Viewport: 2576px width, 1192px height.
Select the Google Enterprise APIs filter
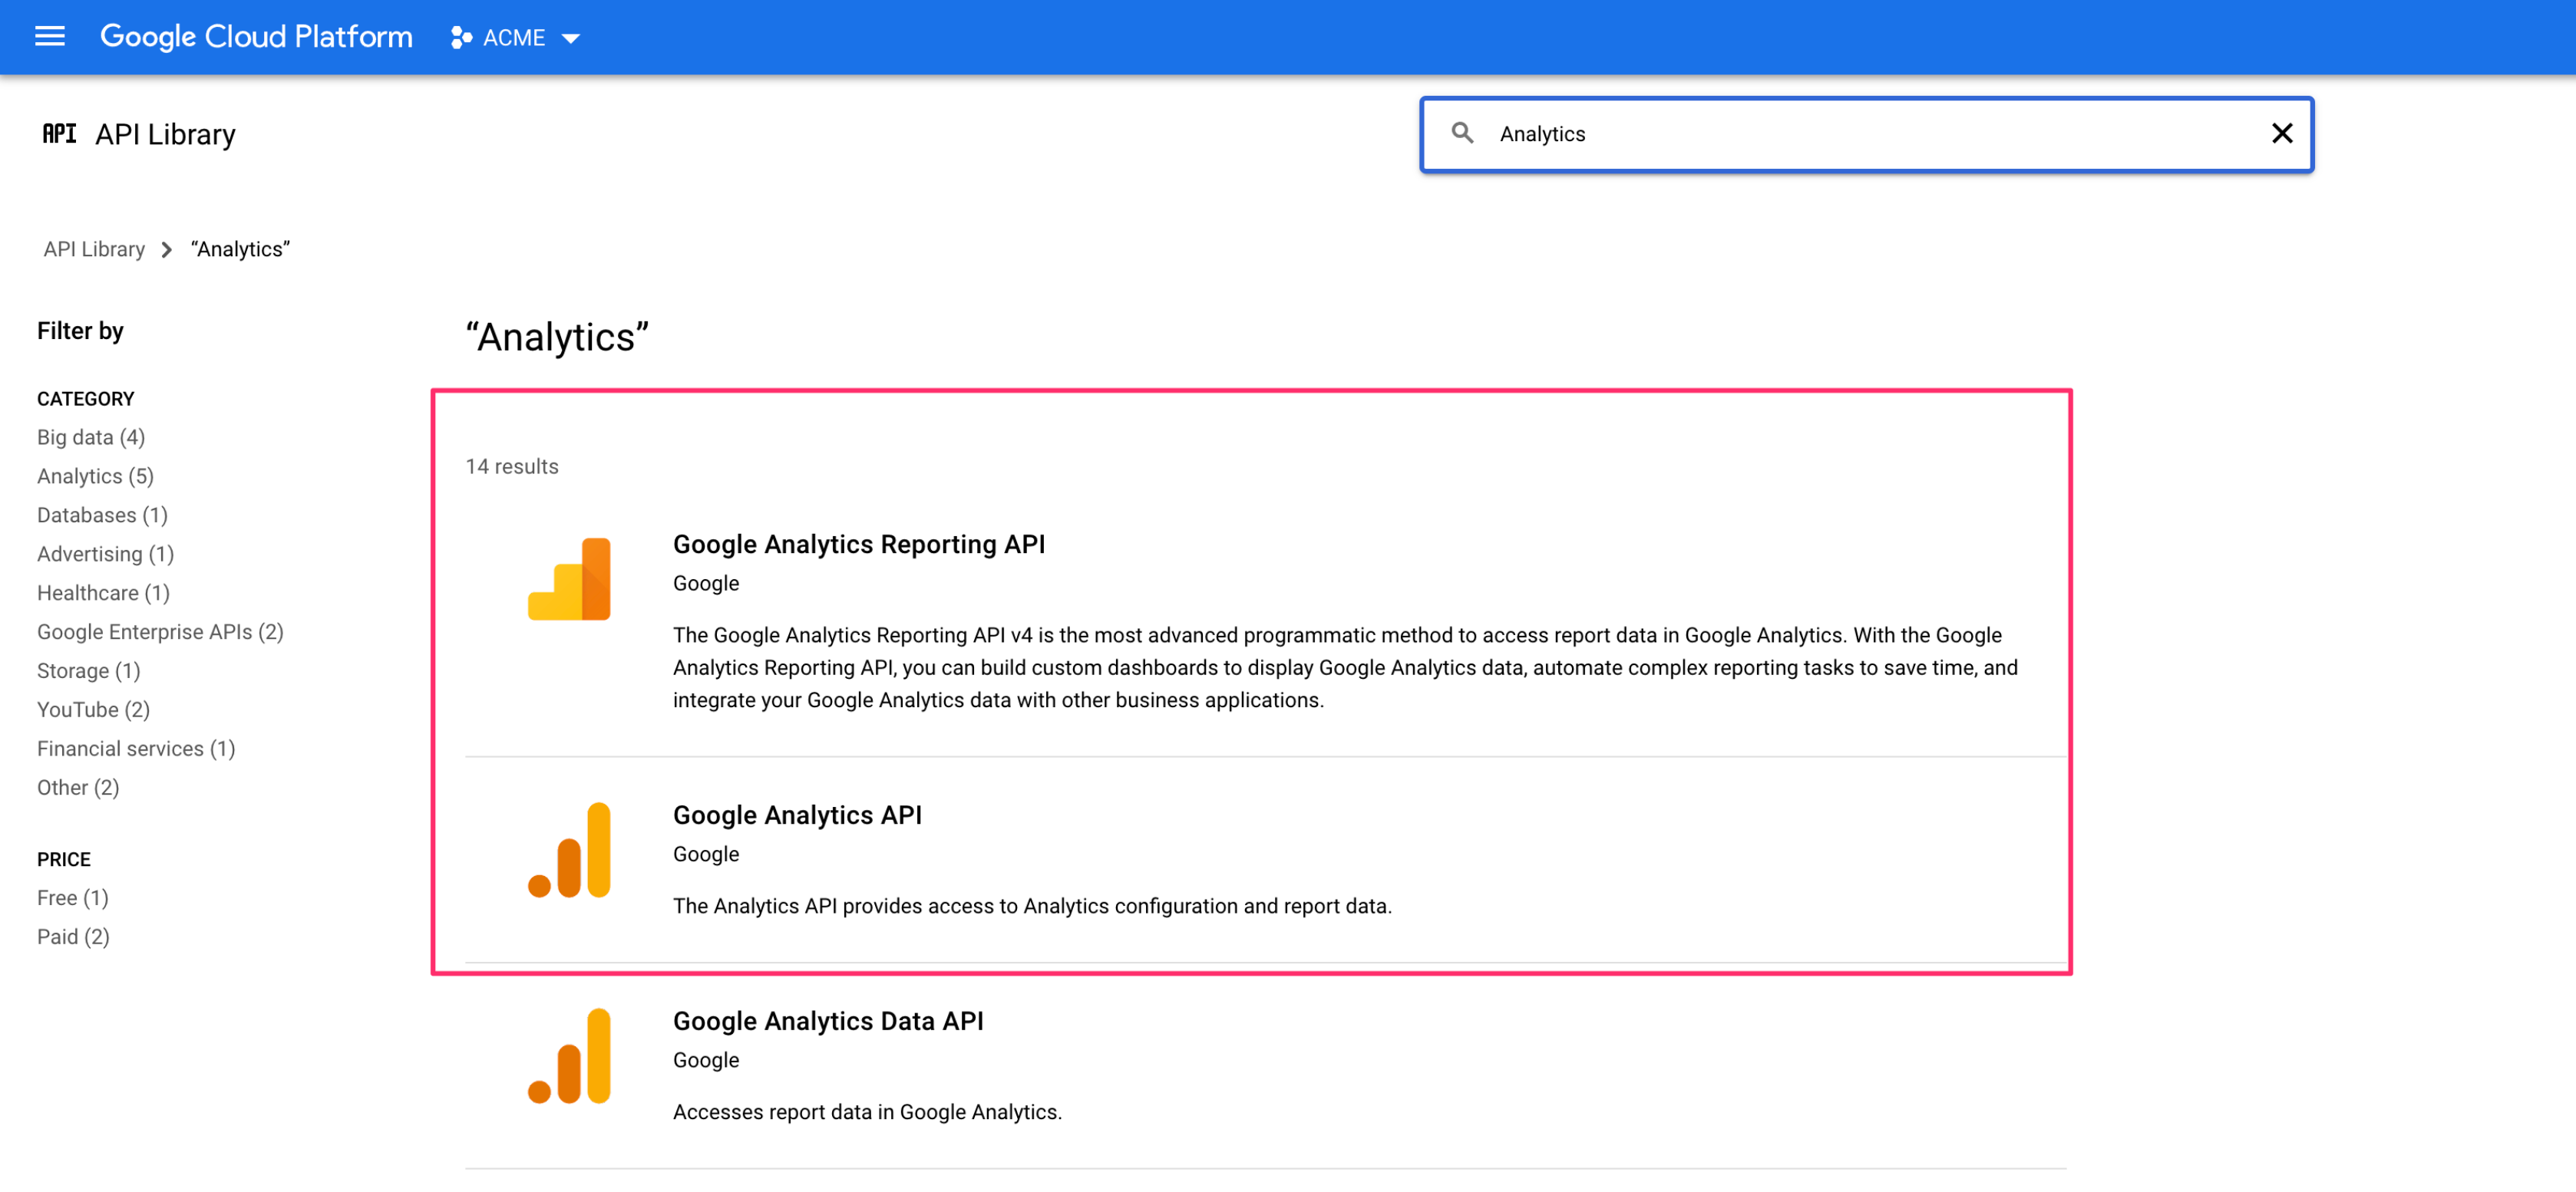coord(160,633)
